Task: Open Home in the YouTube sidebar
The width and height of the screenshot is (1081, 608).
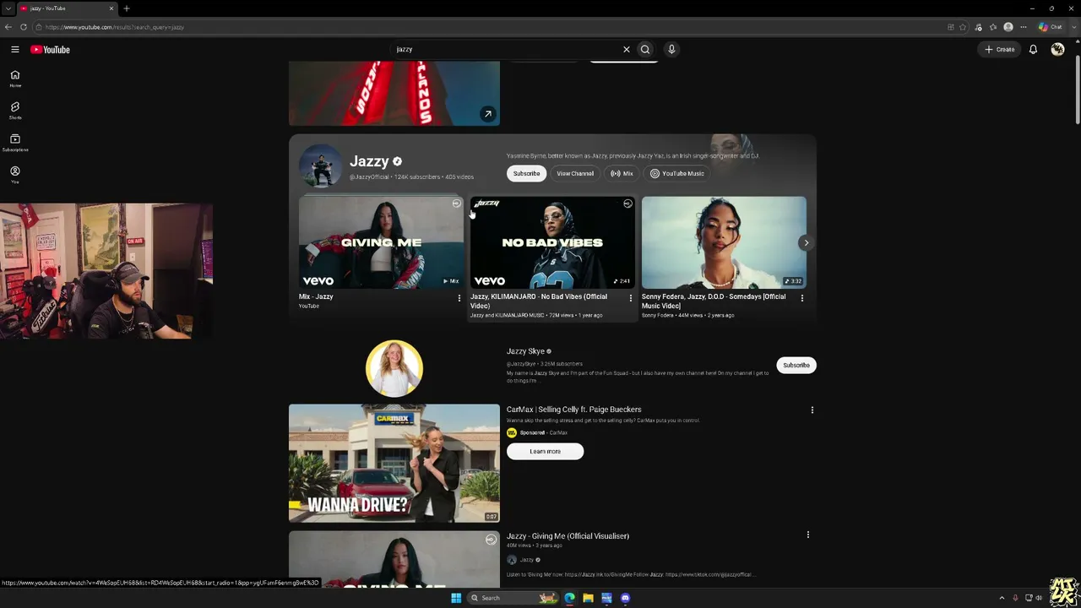Action: click(15, 79)
